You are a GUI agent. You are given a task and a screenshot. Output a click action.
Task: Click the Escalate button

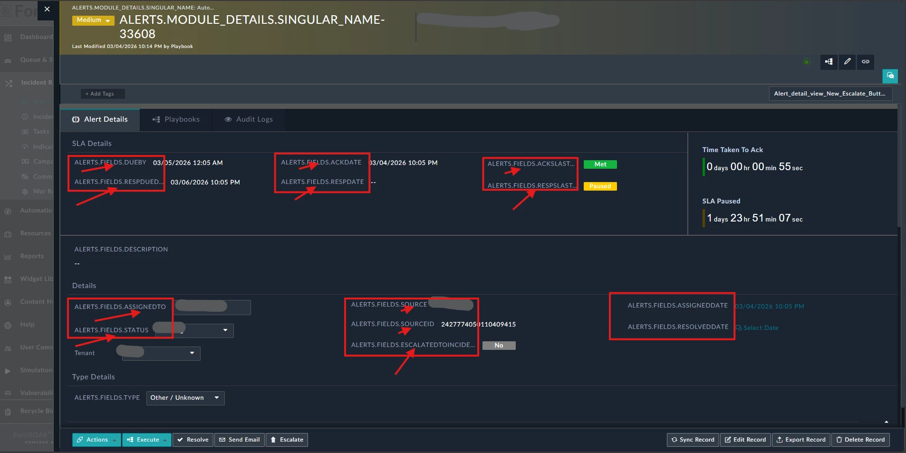tap(287, 440)
